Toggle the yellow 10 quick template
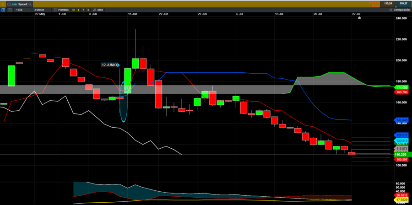This screenshot has height=205, width=412. coord(73,10)
